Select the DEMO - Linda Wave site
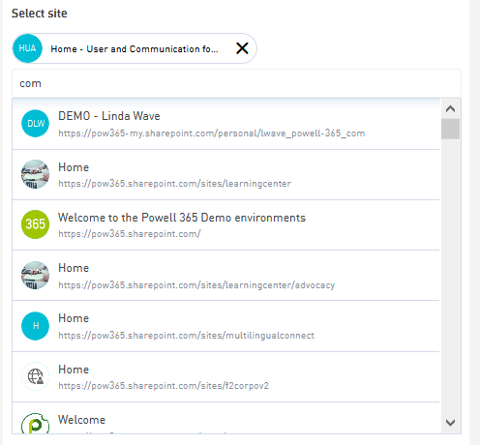 (225, 124)
